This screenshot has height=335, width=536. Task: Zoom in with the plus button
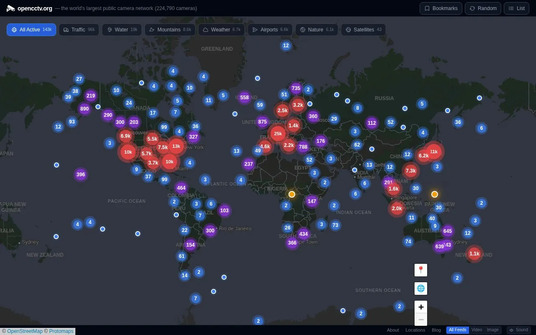coord(421,307)
